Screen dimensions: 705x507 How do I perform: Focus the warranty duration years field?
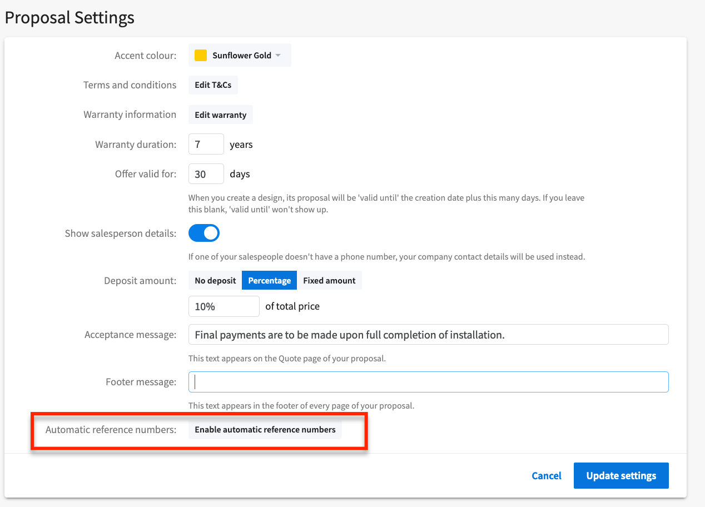206,145
